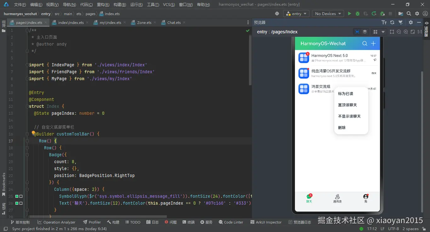Screen dimensions: 430x232
Task: Open the search everywhere magnifier in main toolbar
Action: pos(409,14)
